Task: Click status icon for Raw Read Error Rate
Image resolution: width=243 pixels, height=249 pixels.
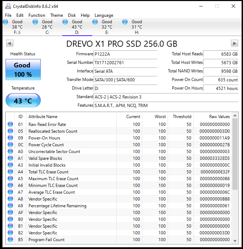Action: tap(10, 124)
